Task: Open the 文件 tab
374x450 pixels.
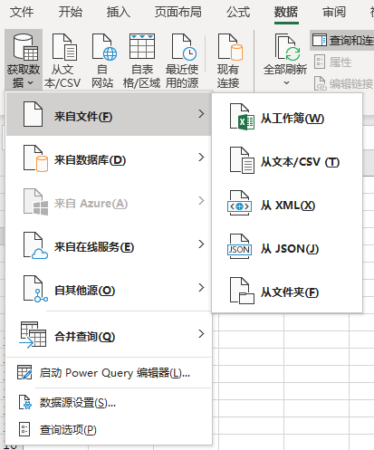Action: 22,13
